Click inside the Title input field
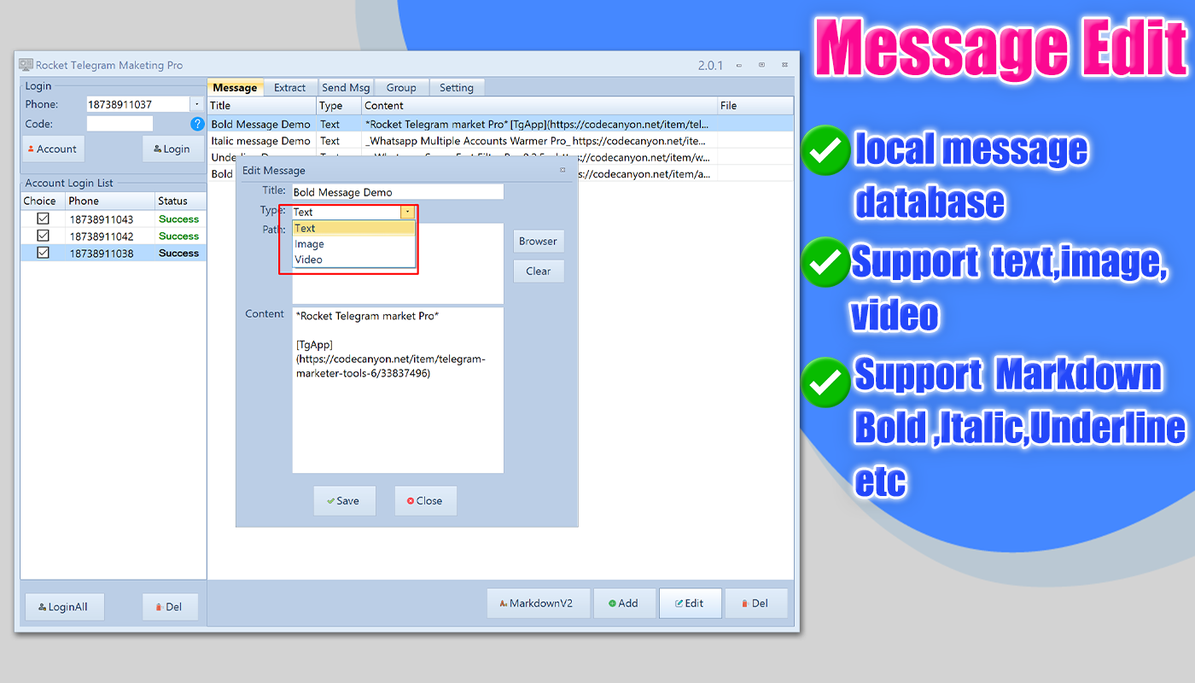 point(397,191)
